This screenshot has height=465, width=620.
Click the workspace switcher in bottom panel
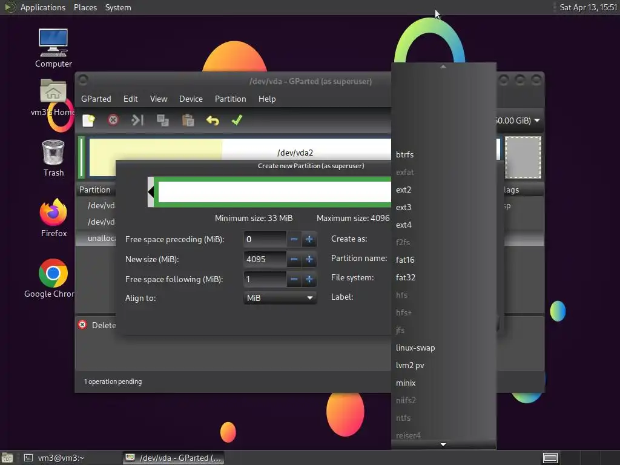click(x=550, y=458)
